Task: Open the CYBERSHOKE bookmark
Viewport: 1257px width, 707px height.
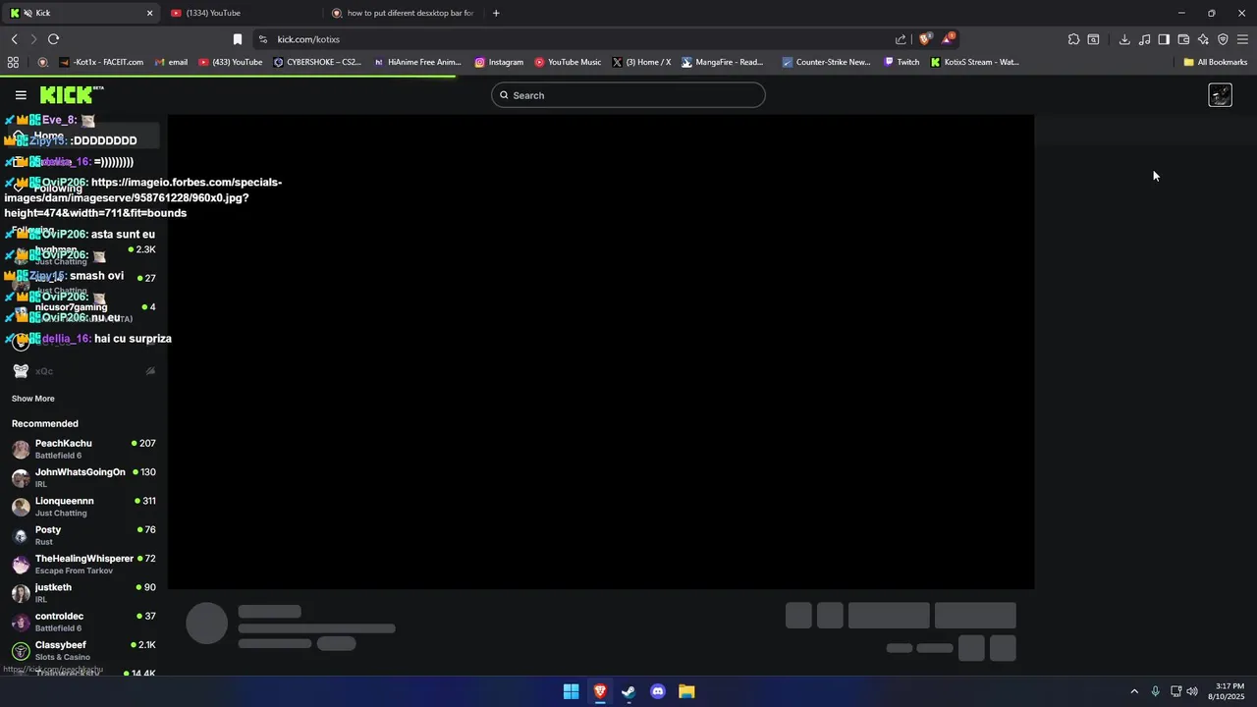Action: [317, 62]
